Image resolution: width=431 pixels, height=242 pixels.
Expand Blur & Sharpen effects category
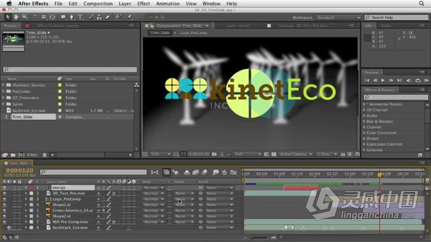point(364,121)
